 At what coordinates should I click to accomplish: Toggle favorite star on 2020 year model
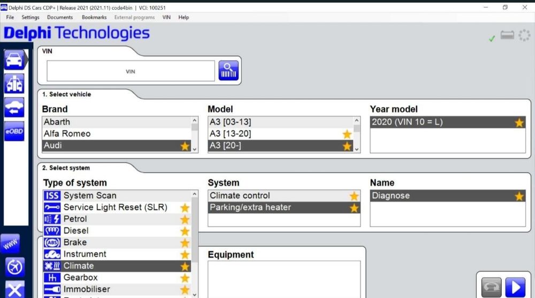coord(519,123)
